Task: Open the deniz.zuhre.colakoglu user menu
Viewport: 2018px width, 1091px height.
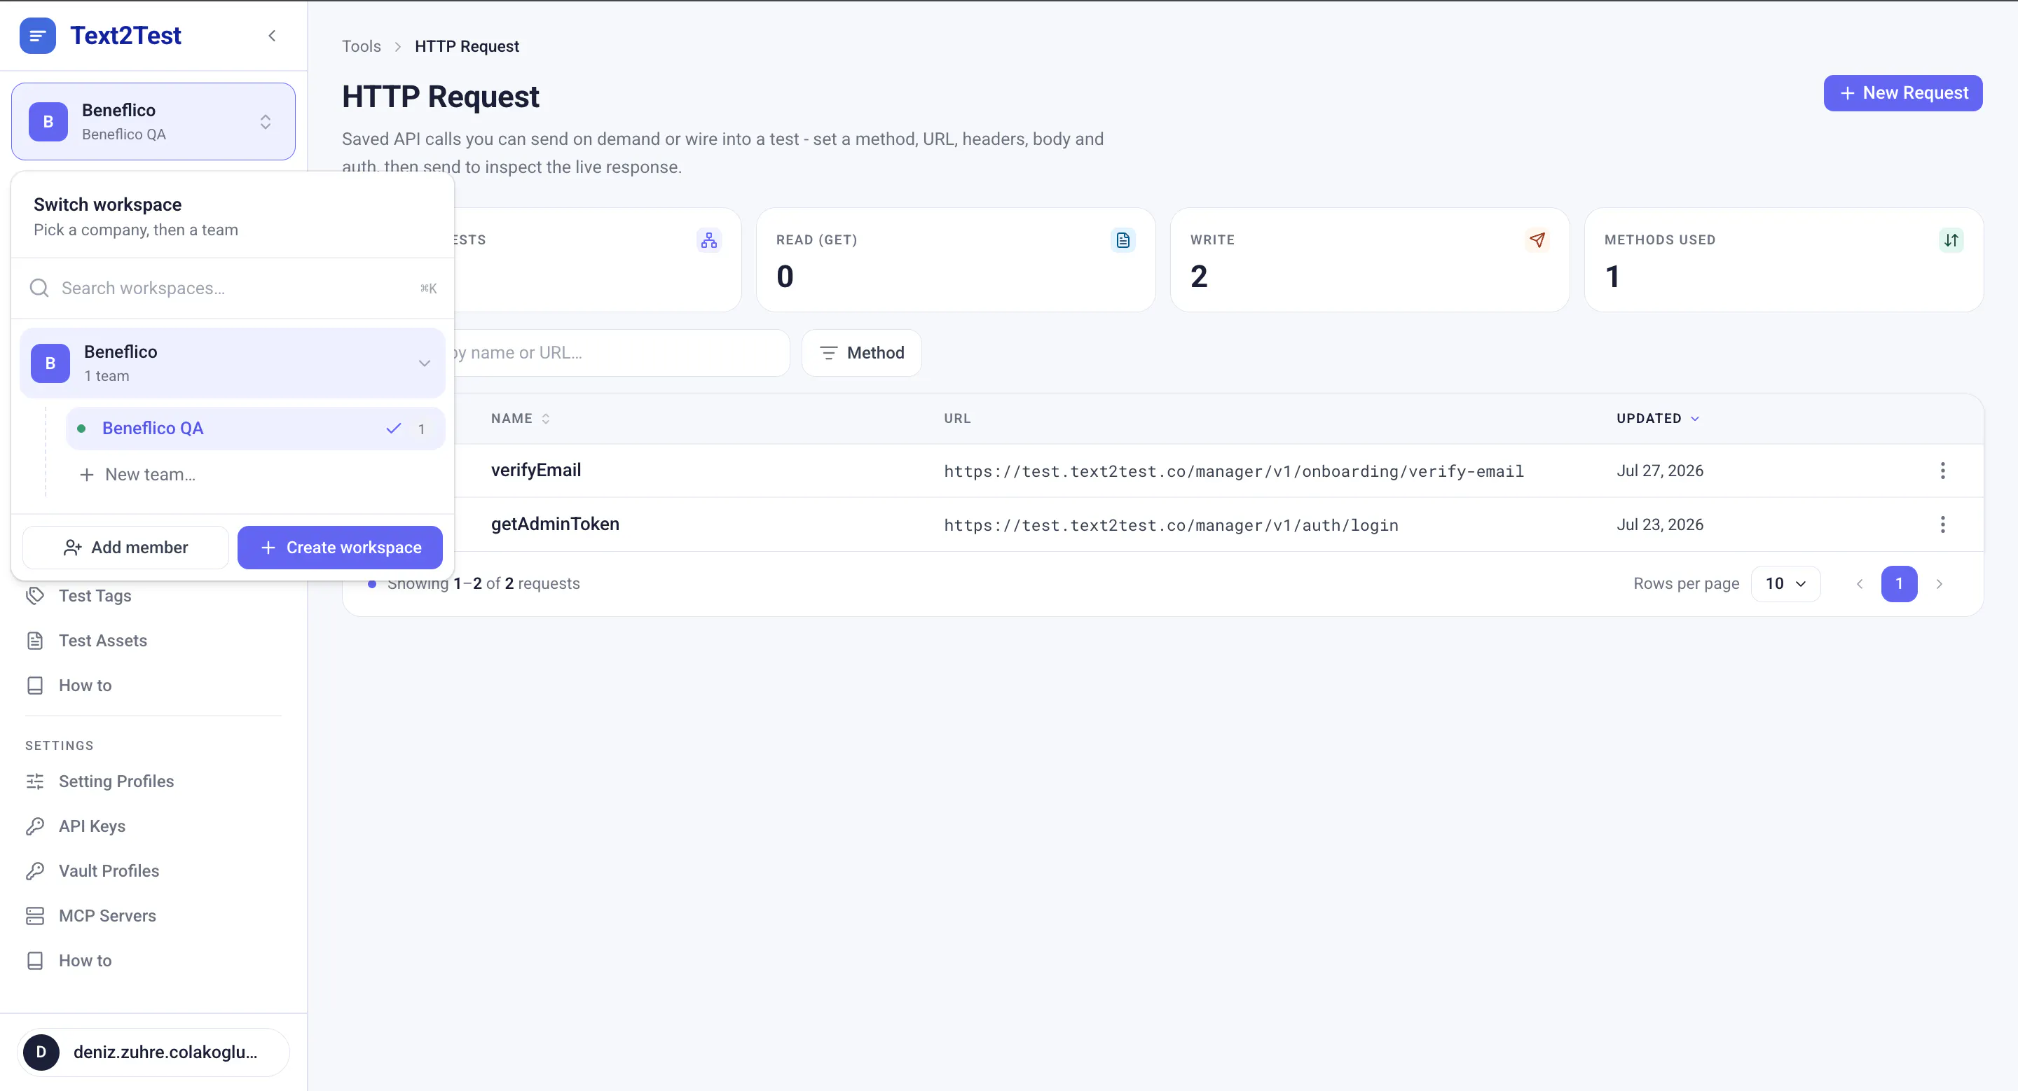Action: [153, 1052]
